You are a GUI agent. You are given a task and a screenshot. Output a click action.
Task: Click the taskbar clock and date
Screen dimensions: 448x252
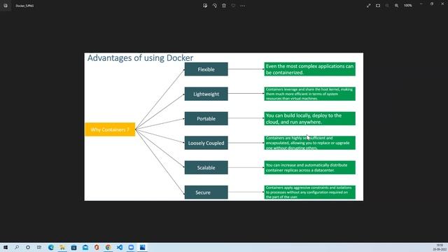[x=440, y=247]
